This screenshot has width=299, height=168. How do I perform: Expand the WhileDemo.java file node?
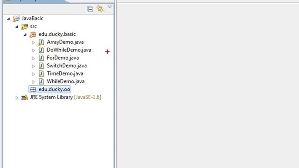[33, 82]
